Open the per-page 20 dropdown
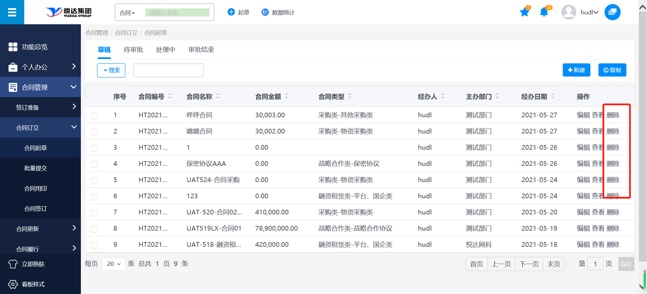This screenshot has width=647, height=294. [114, 264]
